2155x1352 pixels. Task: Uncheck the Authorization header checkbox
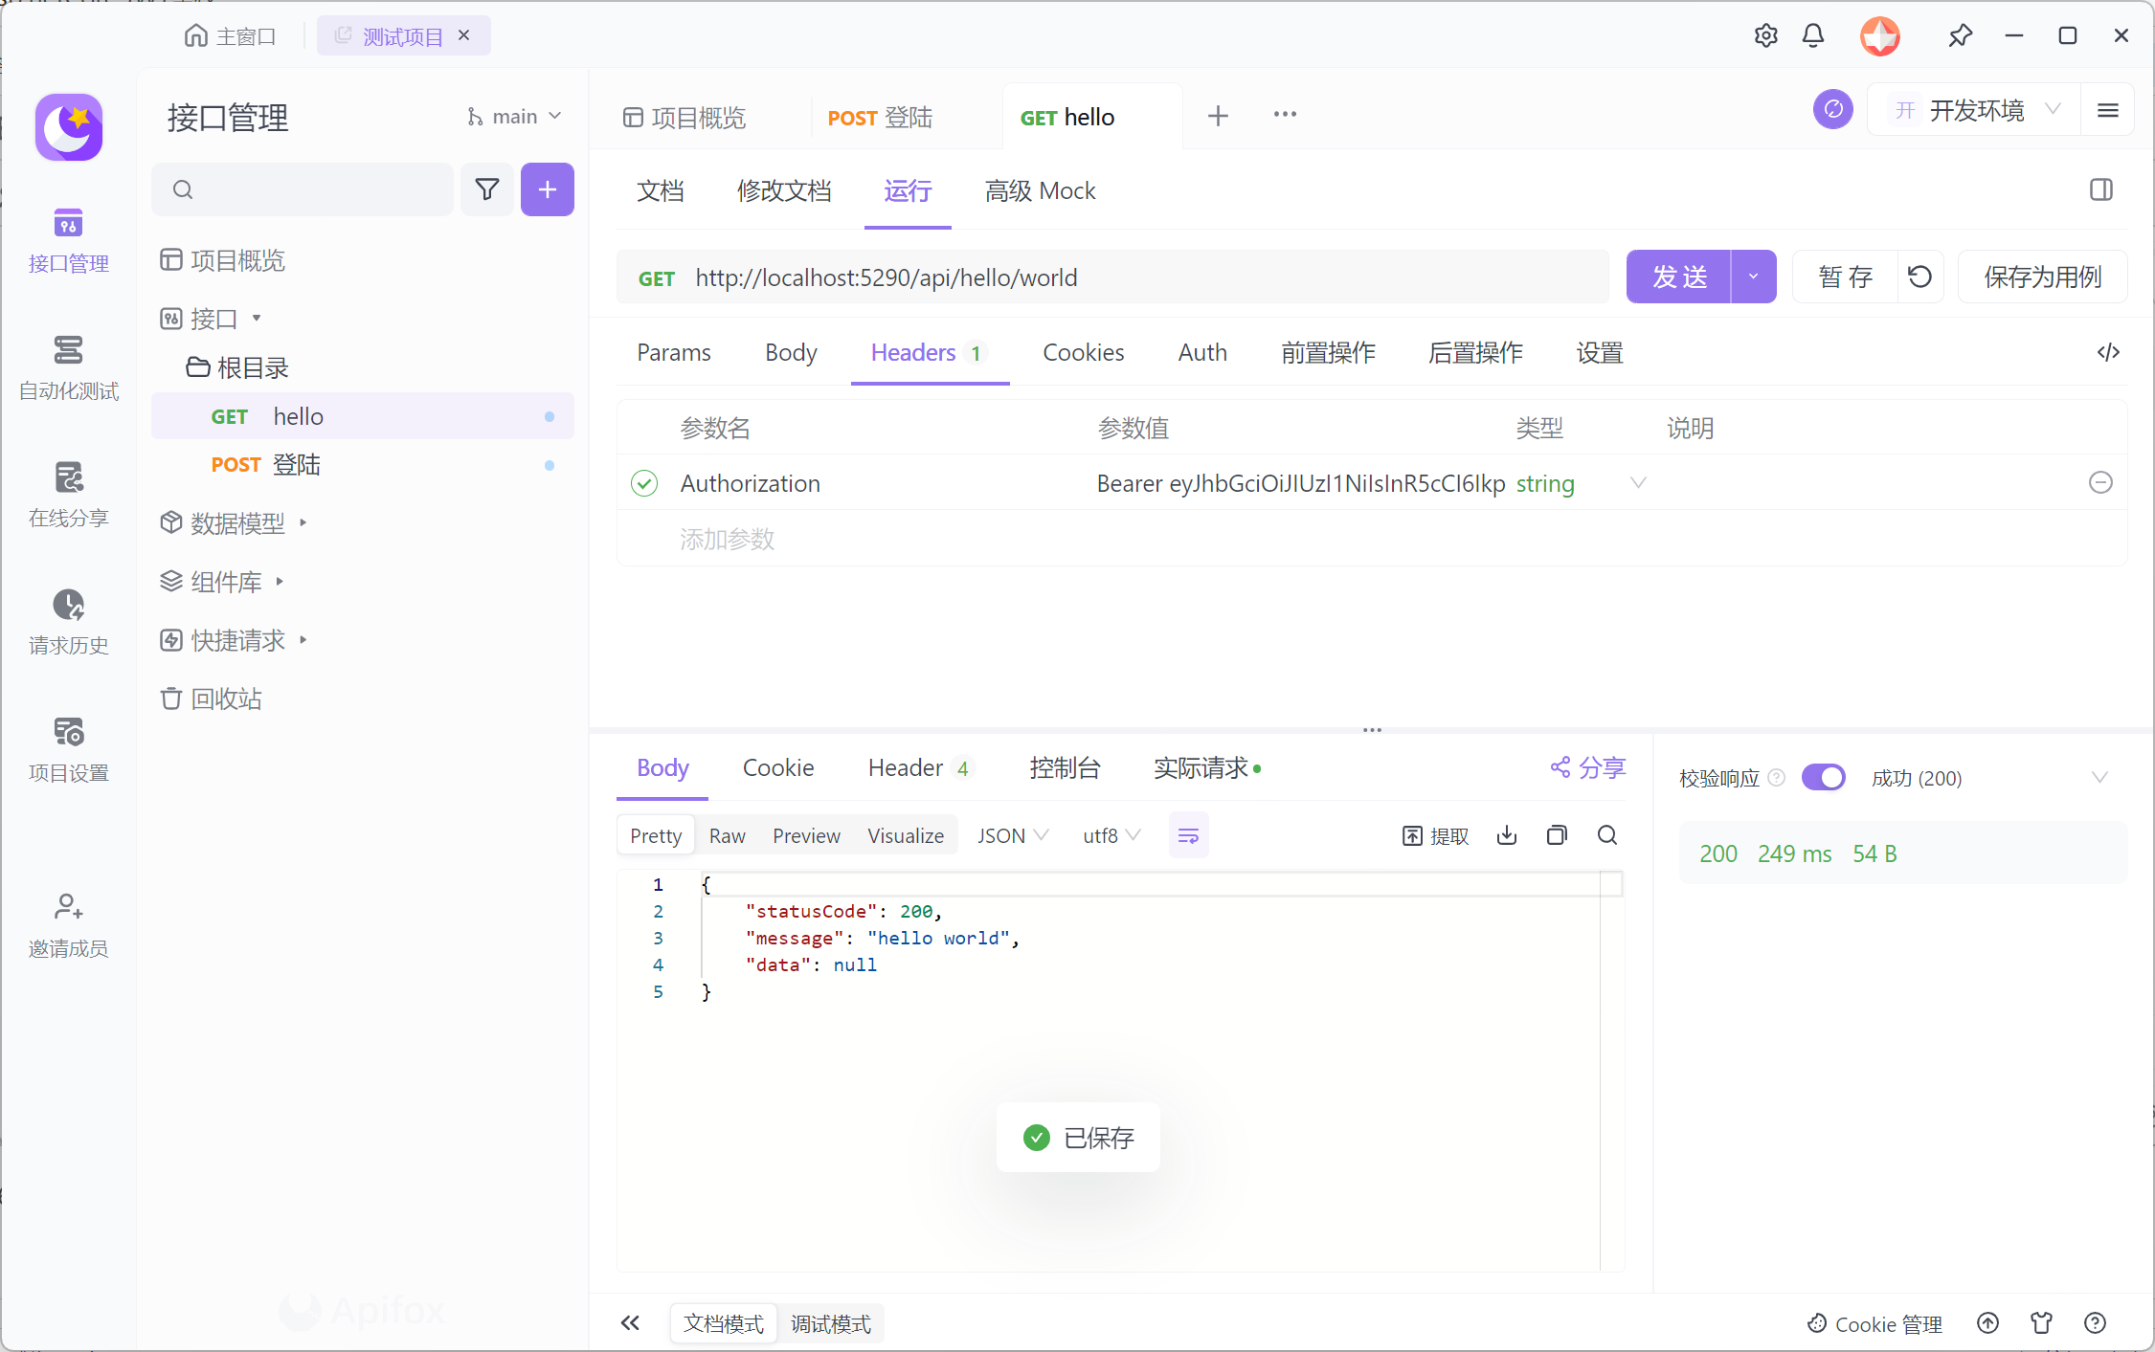644,483
